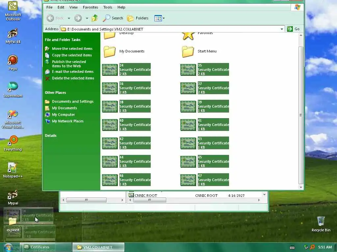The height and width of the screenshot is (252, 337).
Task: Open the Microsoft Visual Studio shortcut
Action: click(13, 119)
